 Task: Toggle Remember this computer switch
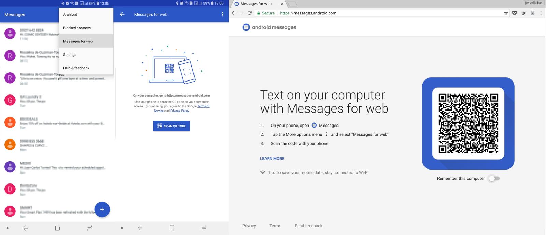coord(494,178)
